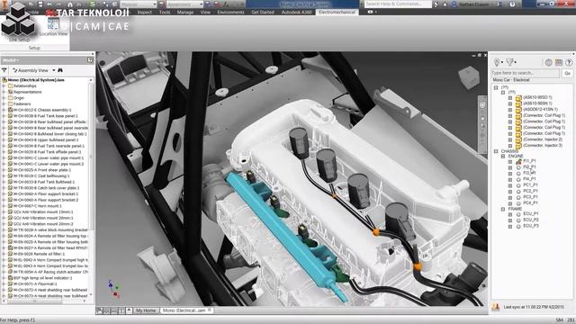
Task: Open the Tools ribbon tab
Action: 165,12
